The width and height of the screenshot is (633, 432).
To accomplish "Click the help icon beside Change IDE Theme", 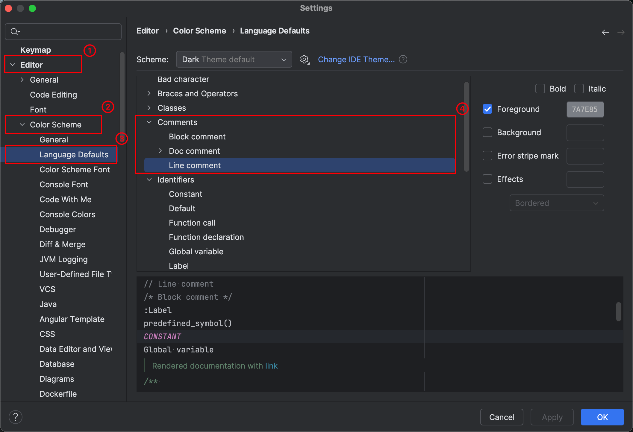I will pos(403,60).
